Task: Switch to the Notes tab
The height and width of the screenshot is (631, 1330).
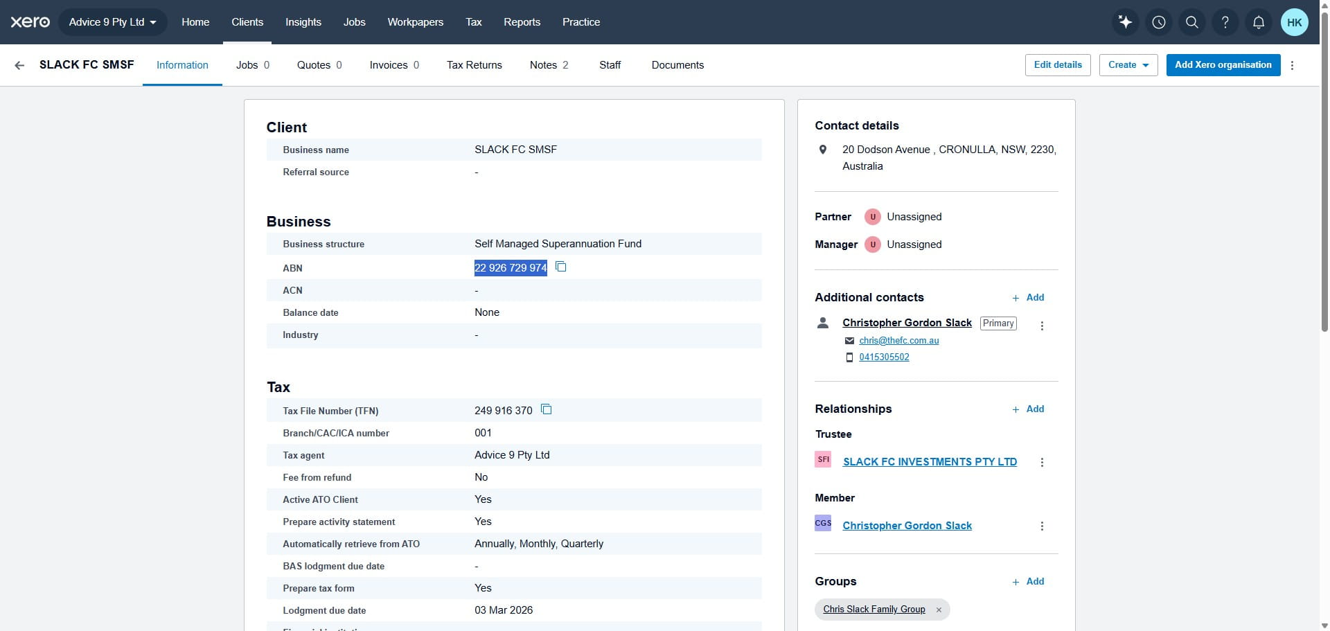Action: [x=549, y=65]
